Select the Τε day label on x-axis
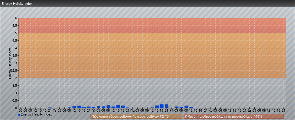This screenshot has width=295, height=120. [x=55, y=111]
